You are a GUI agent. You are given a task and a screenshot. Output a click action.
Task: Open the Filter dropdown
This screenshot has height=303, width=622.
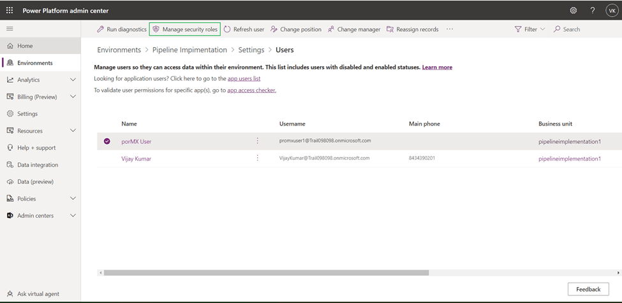coord(529,29)
